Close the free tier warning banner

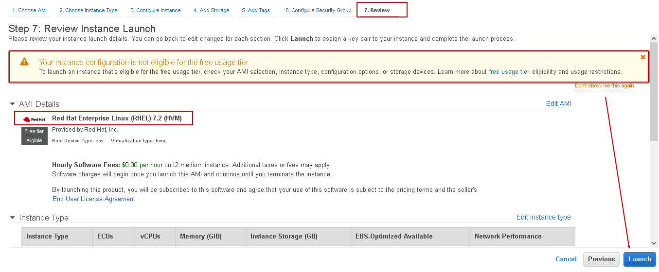click(643, 57)
